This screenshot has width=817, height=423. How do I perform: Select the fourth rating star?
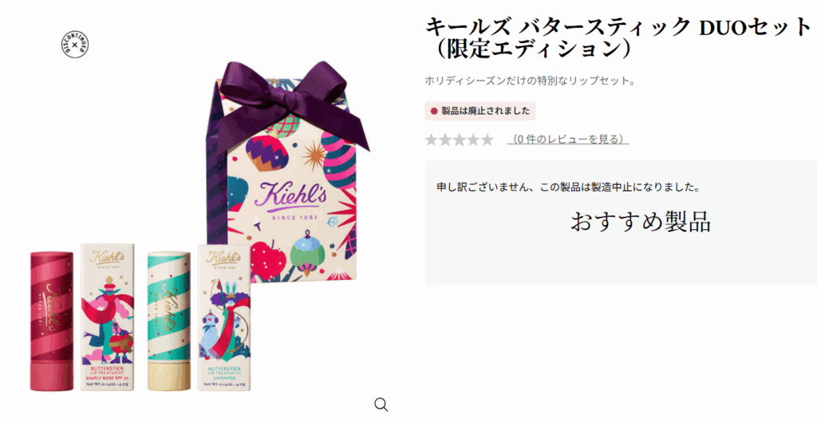473,140
